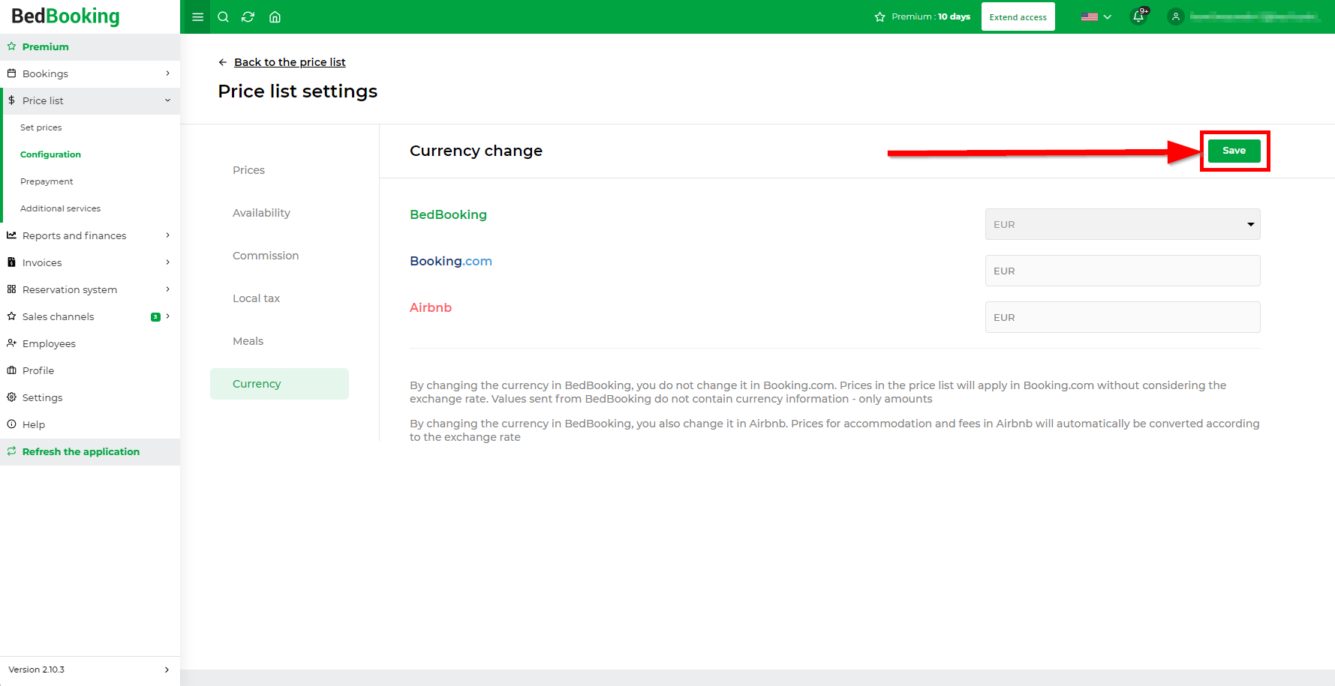Click the Employees sidebar label

pyautogui.click(x=49, y=343)
